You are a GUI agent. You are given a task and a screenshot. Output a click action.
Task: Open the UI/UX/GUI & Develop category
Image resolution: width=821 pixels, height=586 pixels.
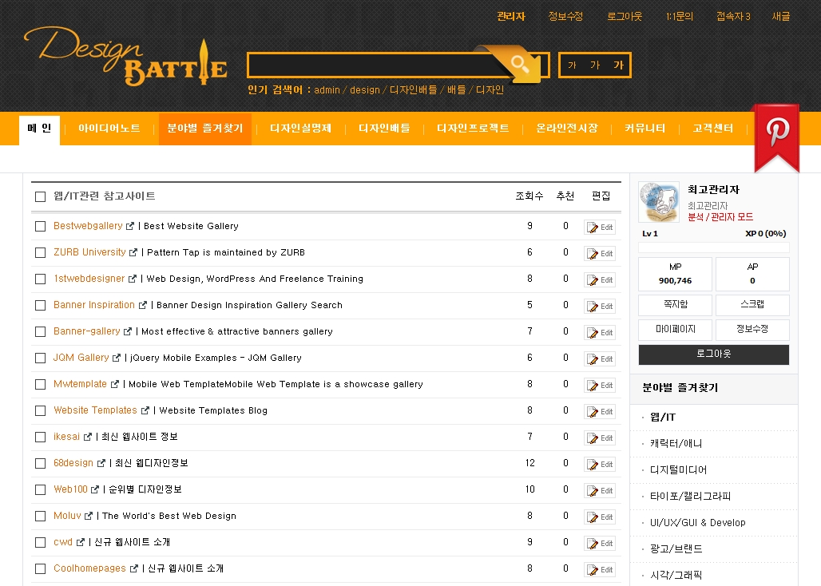tap(697, 523)
